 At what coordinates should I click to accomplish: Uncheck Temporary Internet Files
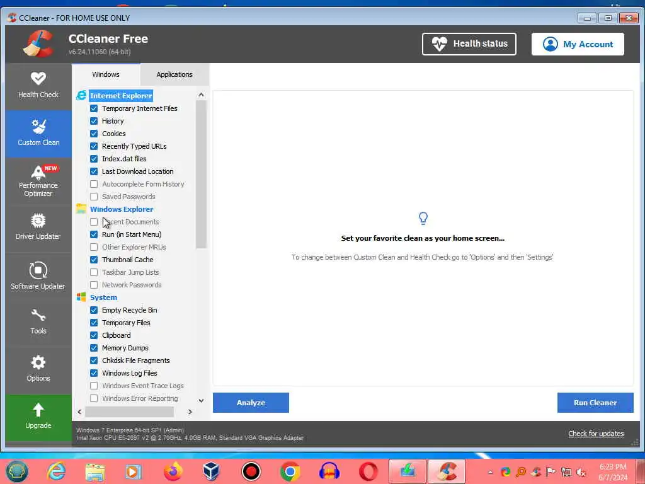click(94, 108)
